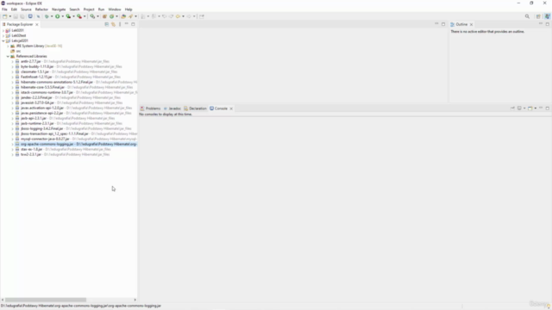Toggle Skip All Breakpoints icon
The width and height of the screenshot is (552, 310).
pos(38,16)
